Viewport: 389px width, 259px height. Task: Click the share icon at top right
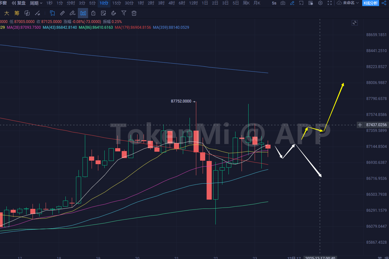coord(384,3)
